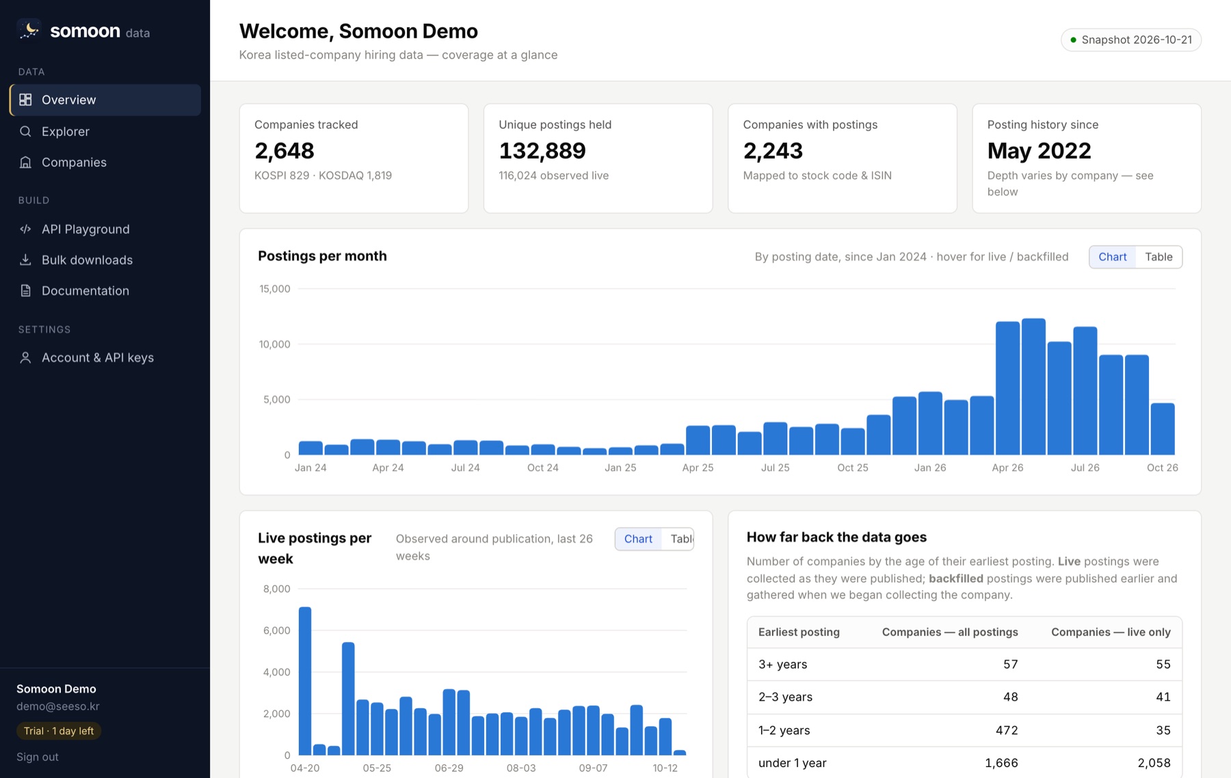Click the 'Earliest posting' column header
This screenshot has height=778, width=1231.
(x=799, y=632)
